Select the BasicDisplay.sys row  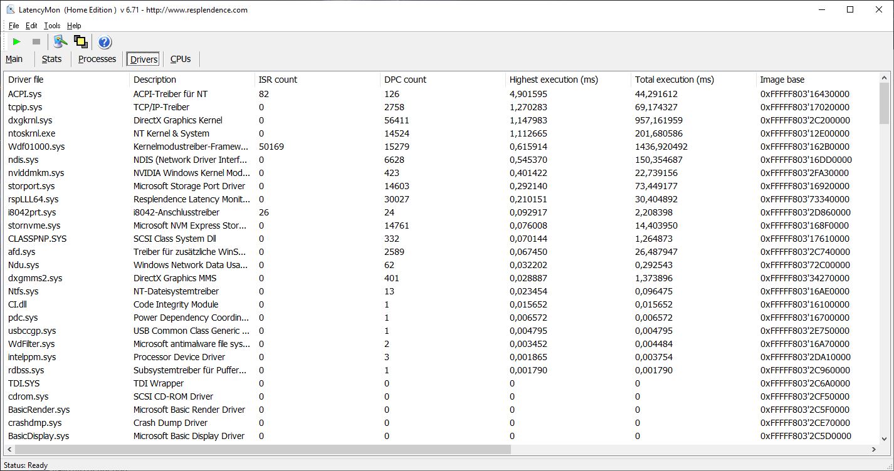(441, 436)
